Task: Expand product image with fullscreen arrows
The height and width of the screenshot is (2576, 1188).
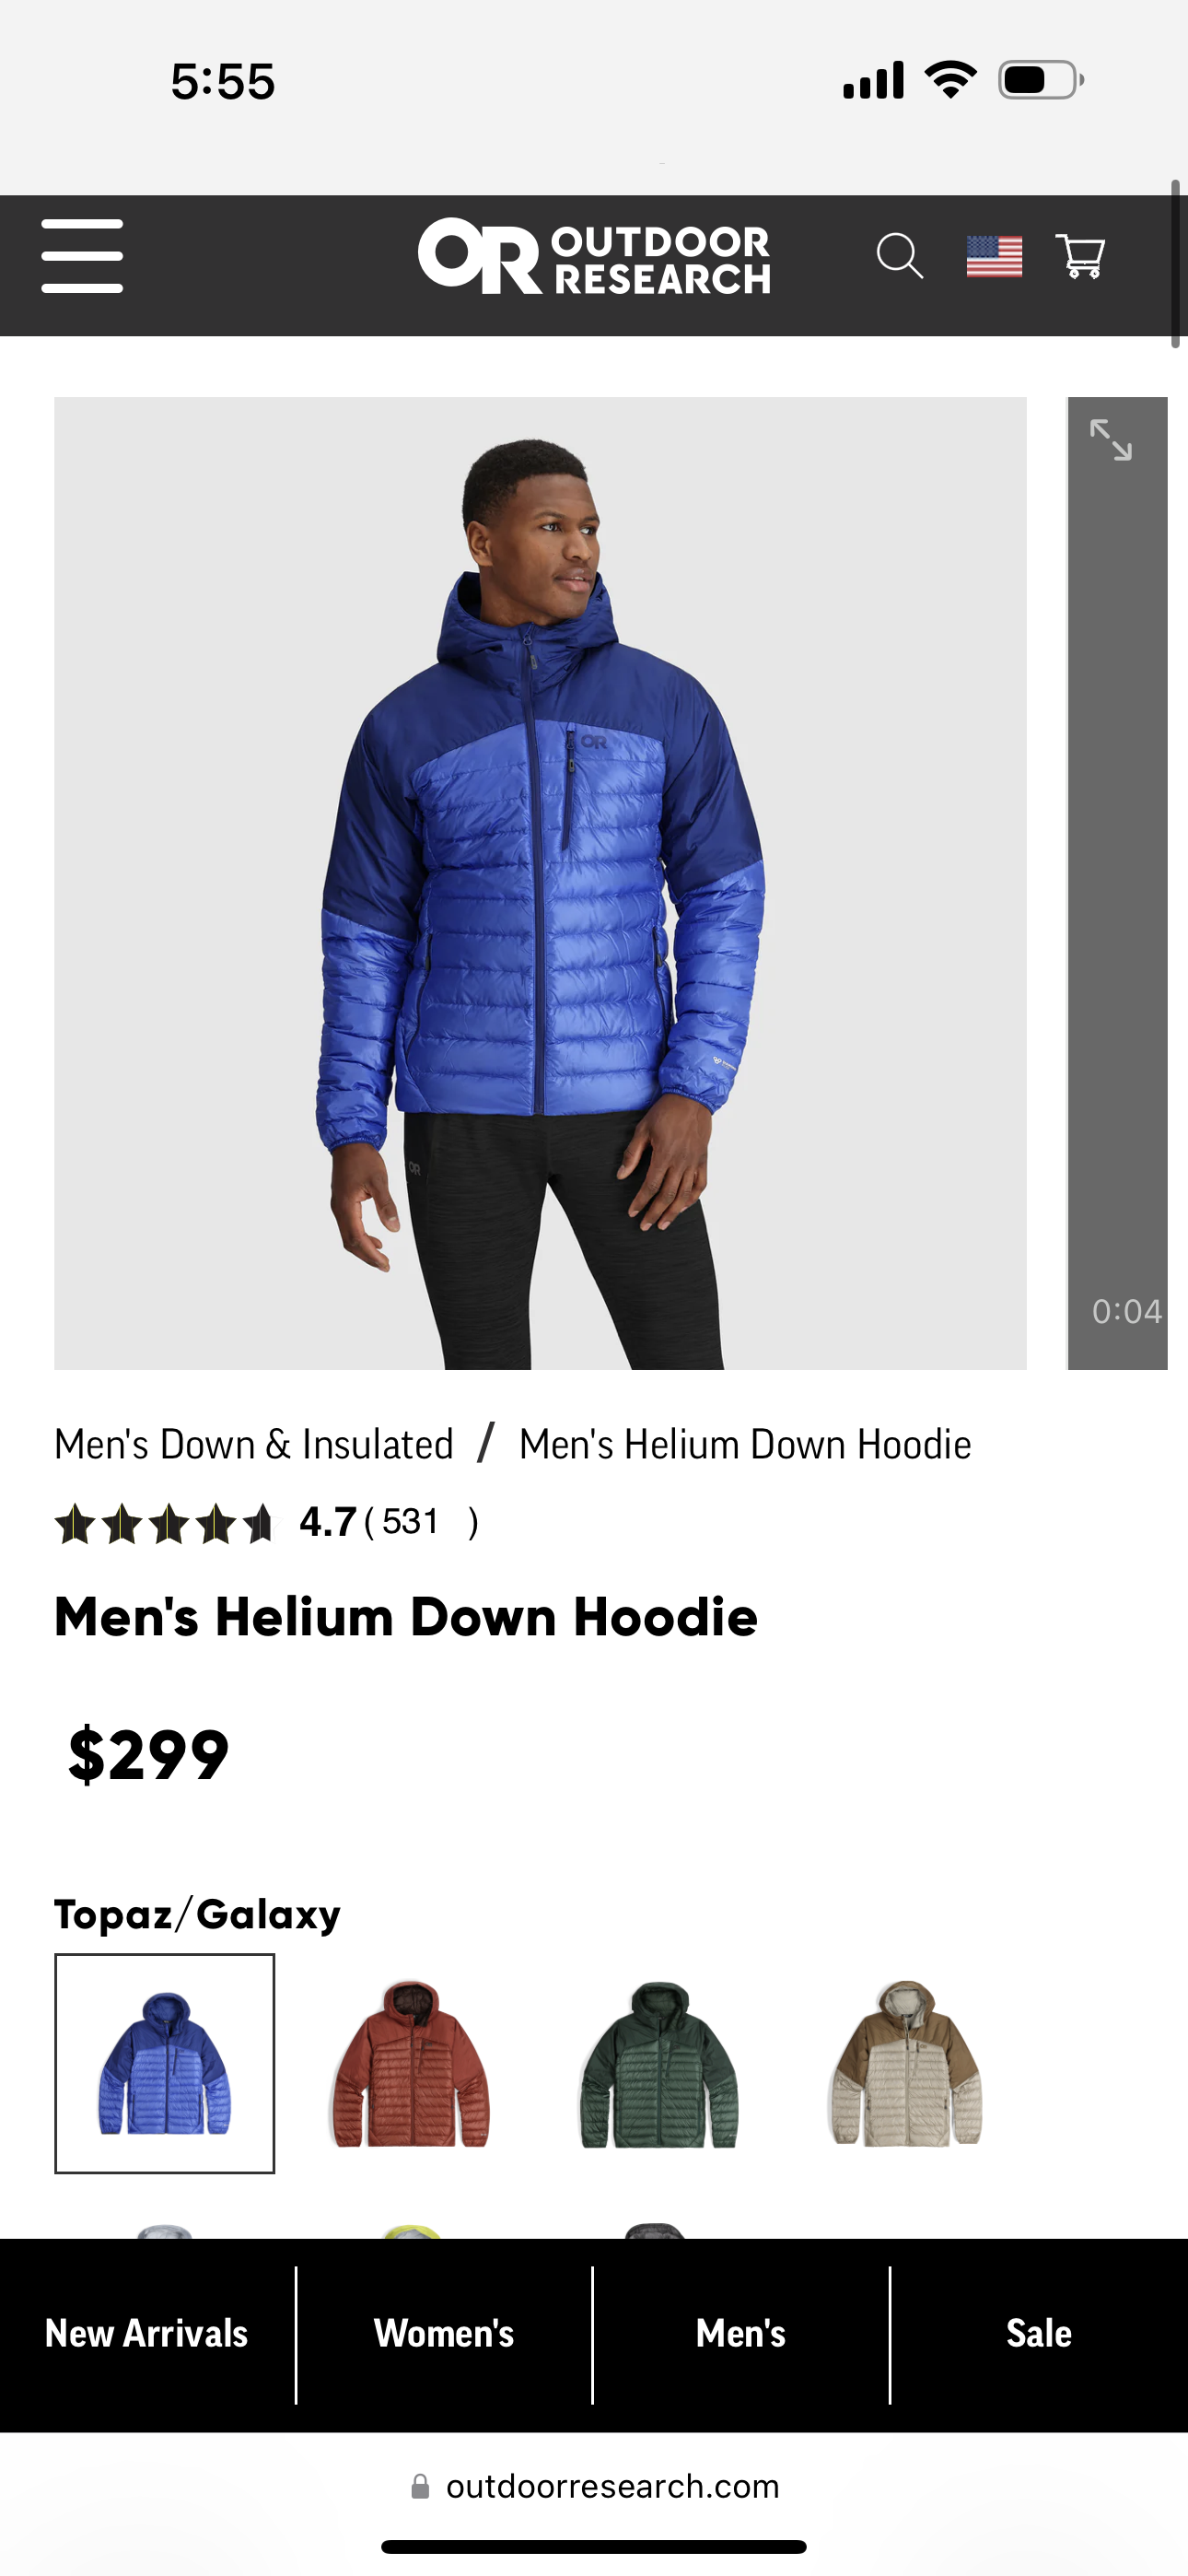Action: pos(1111,440)
